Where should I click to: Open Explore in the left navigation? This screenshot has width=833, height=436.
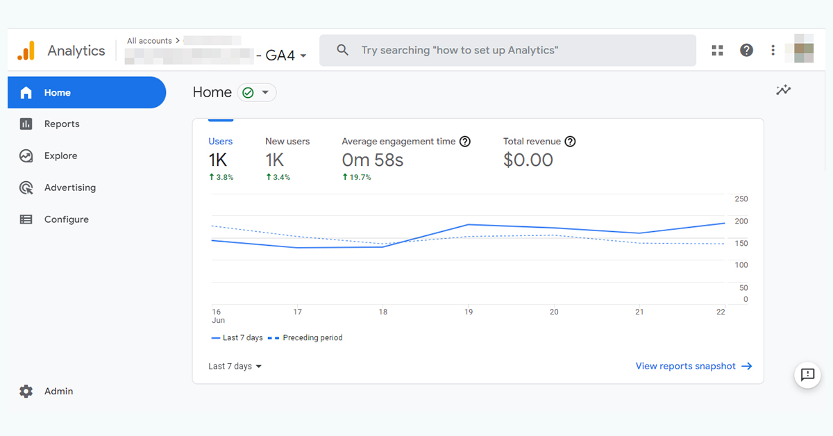[60, 156]
